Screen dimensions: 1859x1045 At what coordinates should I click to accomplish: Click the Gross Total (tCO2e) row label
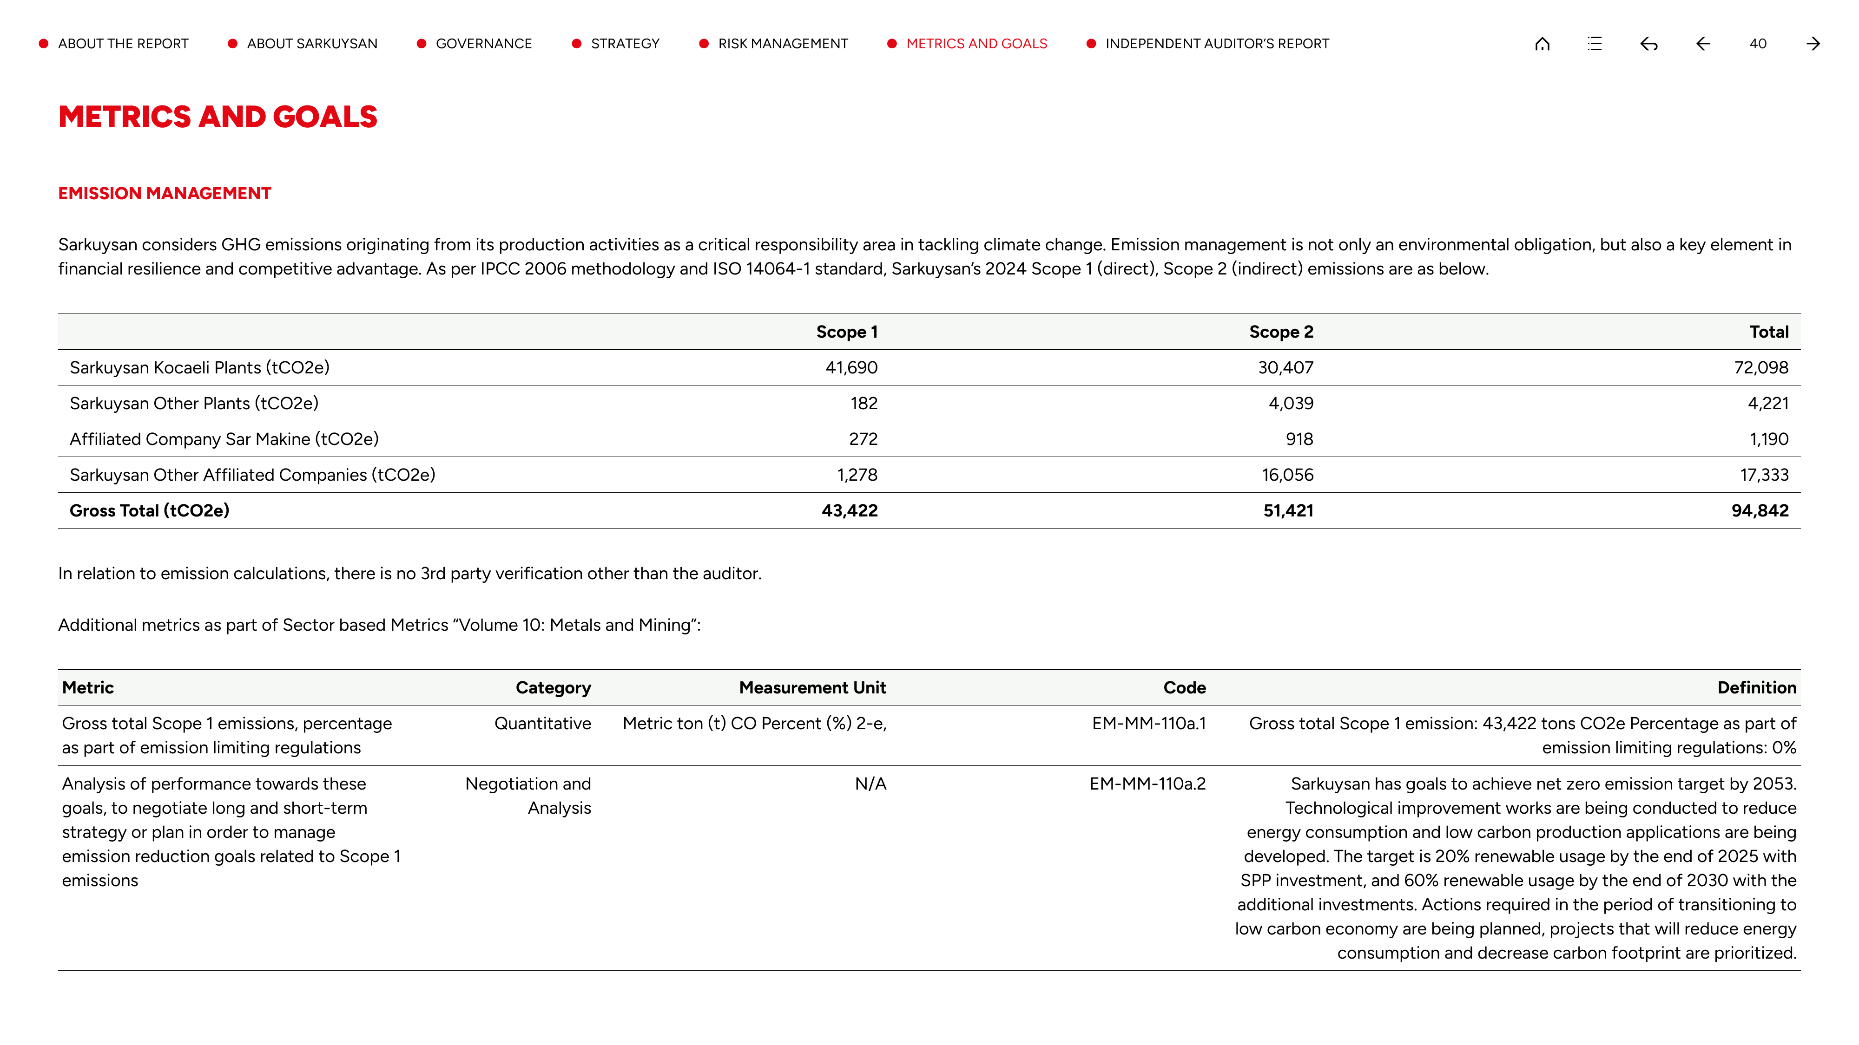pos(149,510)
